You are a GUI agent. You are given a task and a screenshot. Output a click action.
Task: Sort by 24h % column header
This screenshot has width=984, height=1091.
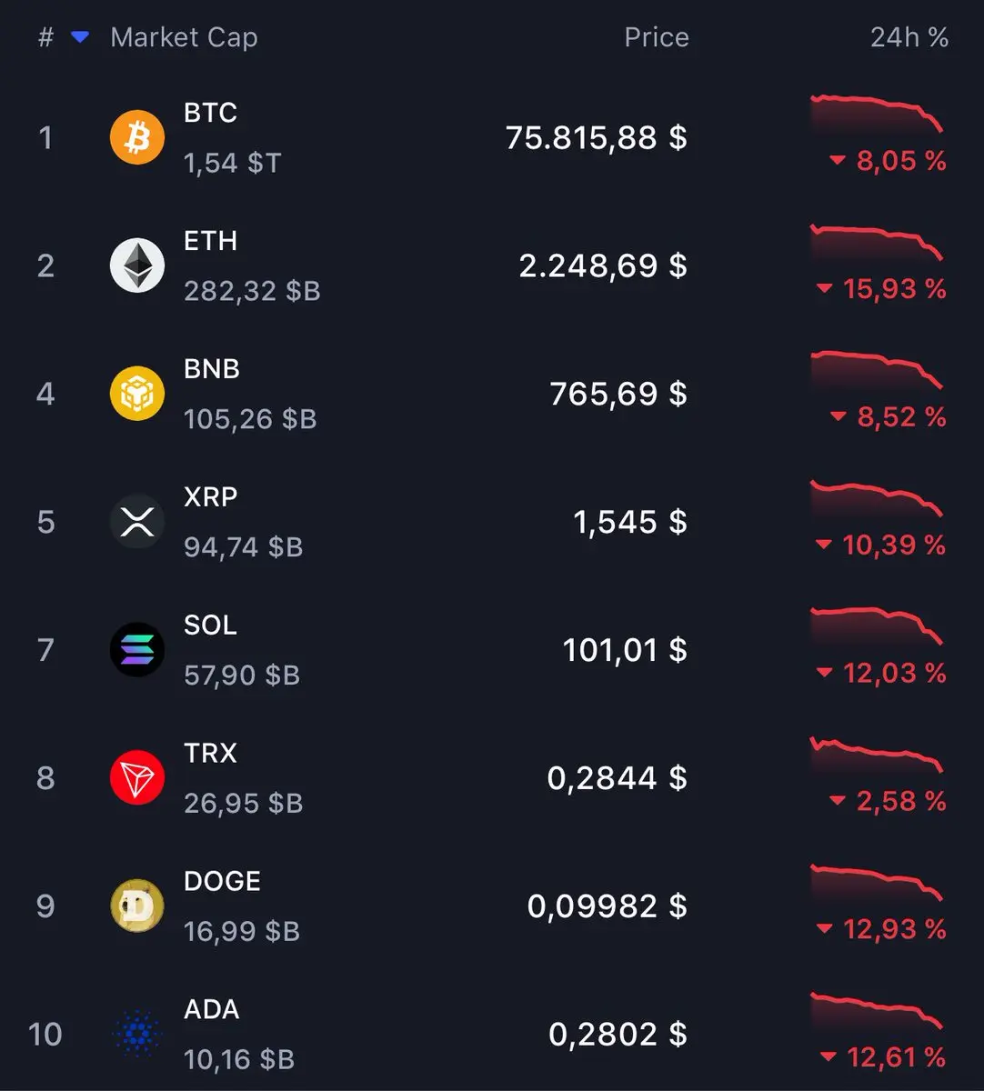[x=909, y=37]
